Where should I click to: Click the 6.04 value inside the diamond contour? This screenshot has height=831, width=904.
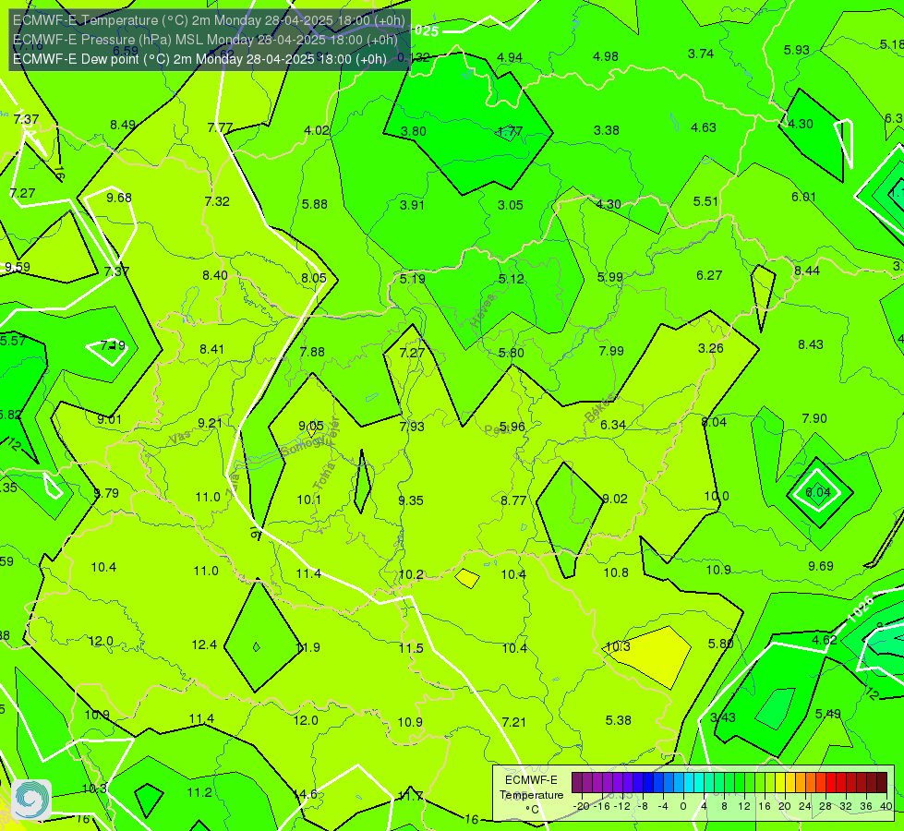[817, 492]
